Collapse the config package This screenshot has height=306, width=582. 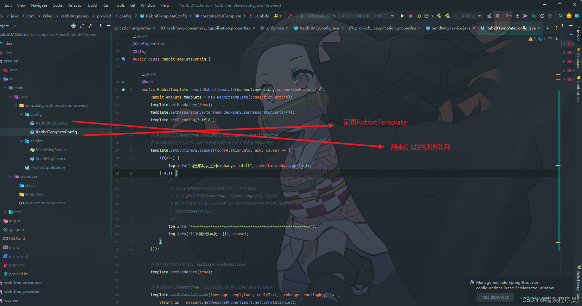point(21,114)
